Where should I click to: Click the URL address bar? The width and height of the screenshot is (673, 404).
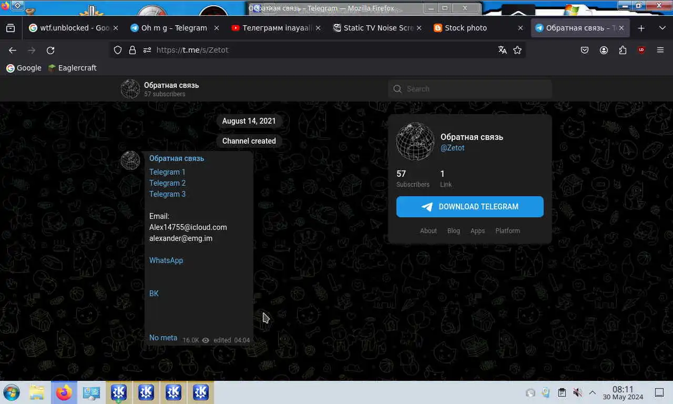318,50
